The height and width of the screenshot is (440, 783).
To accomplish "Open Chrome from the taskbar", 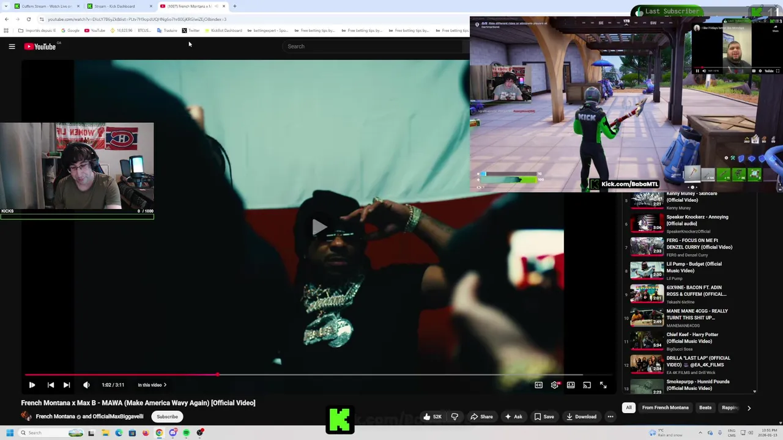I will click(159, 433).
